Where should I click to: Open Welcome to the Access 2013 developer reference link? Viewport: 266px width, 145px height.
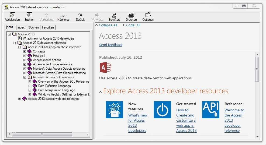click(x=234, y=120)
